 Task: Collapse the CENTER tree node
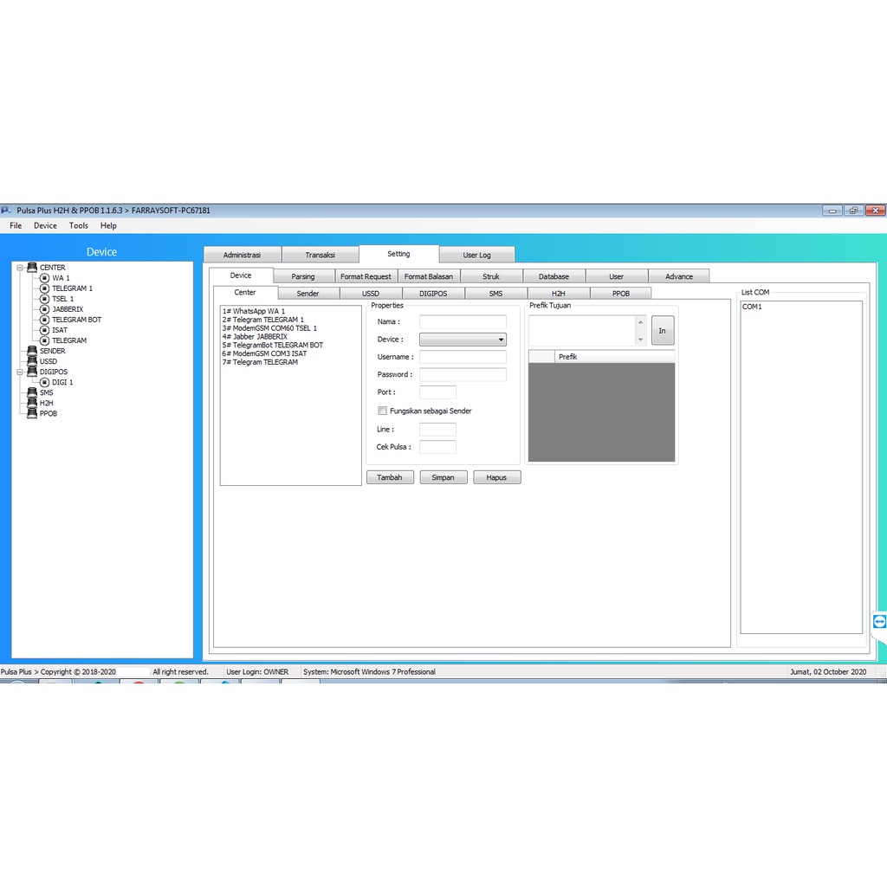point(20,268)
